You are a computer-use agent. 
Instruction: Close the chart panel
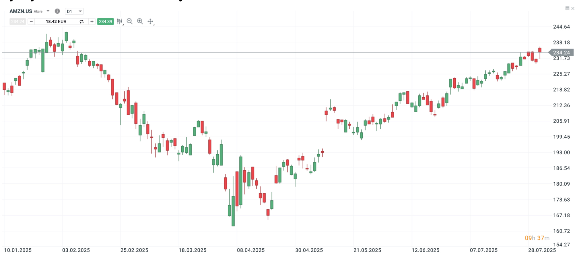[x=573, y=8]
